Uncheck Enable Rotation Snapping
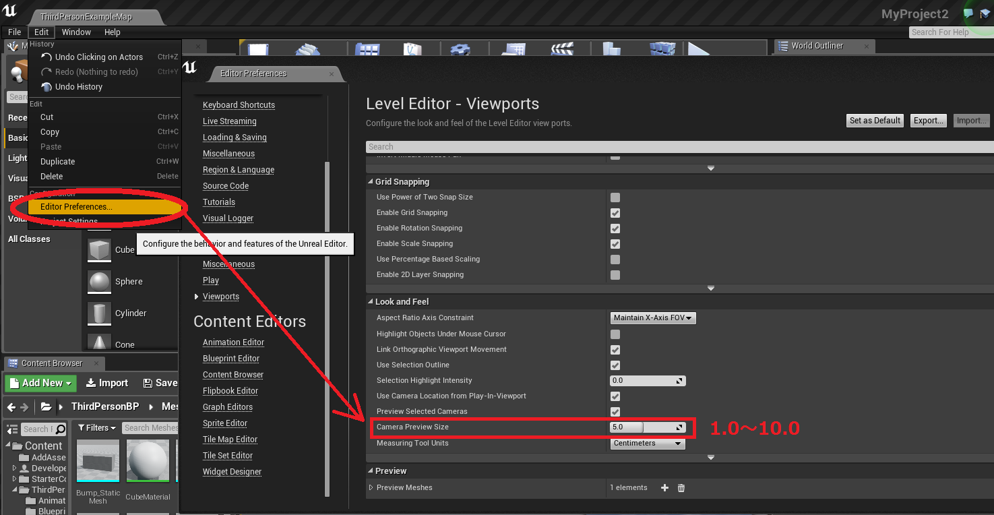Viewport: 994px width, 515px height. point(615,229)
